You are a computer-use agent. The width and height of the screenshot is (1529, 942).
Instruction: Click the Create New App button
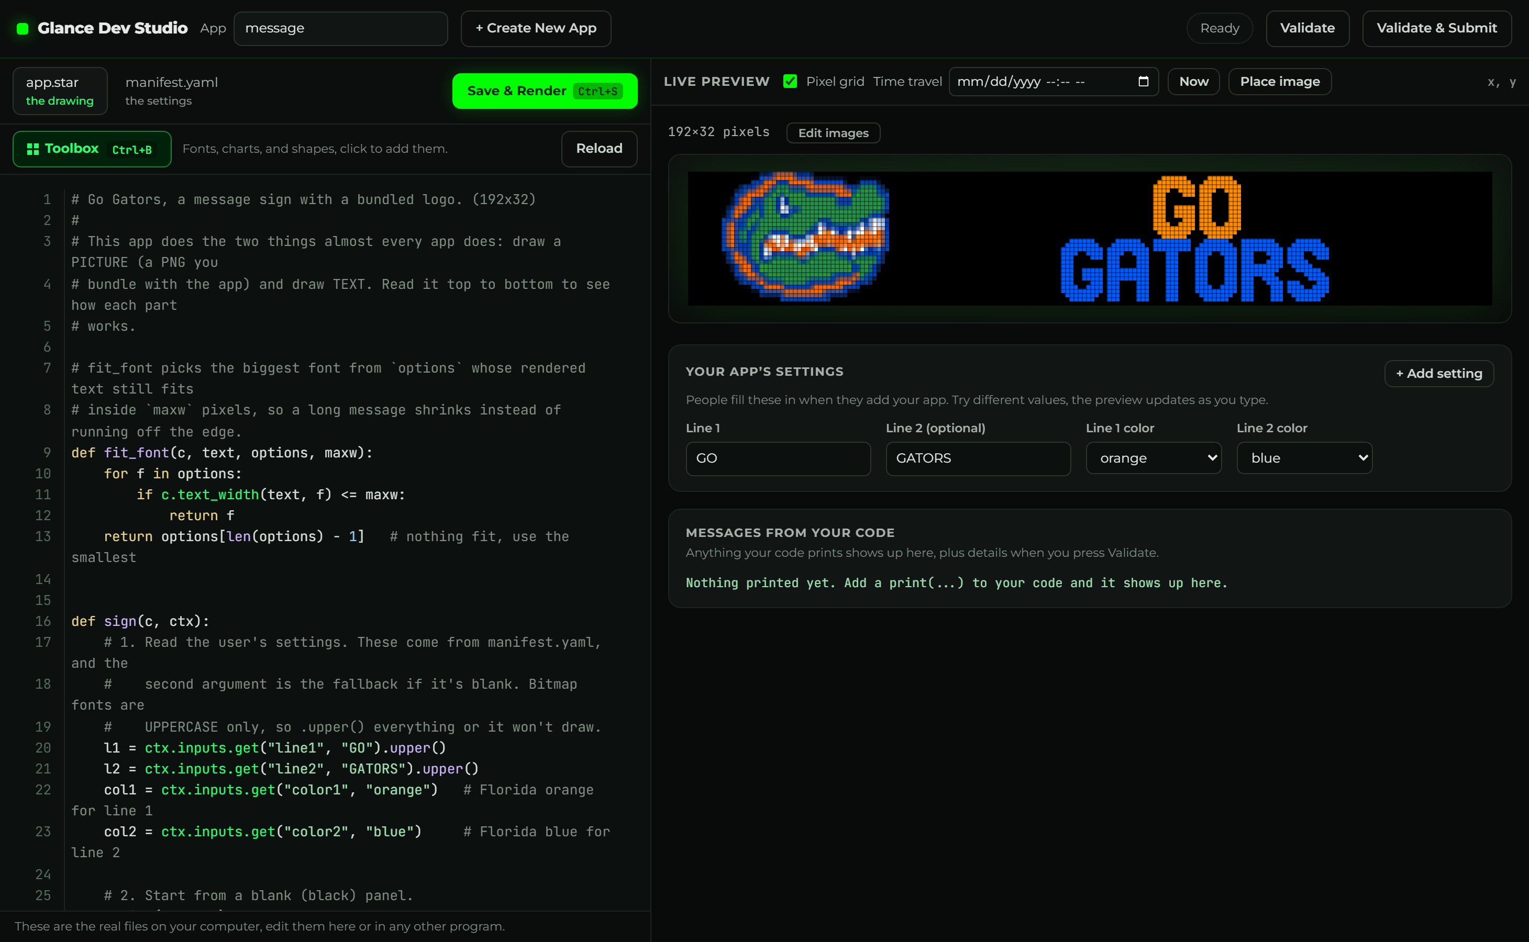coord(536,28)
